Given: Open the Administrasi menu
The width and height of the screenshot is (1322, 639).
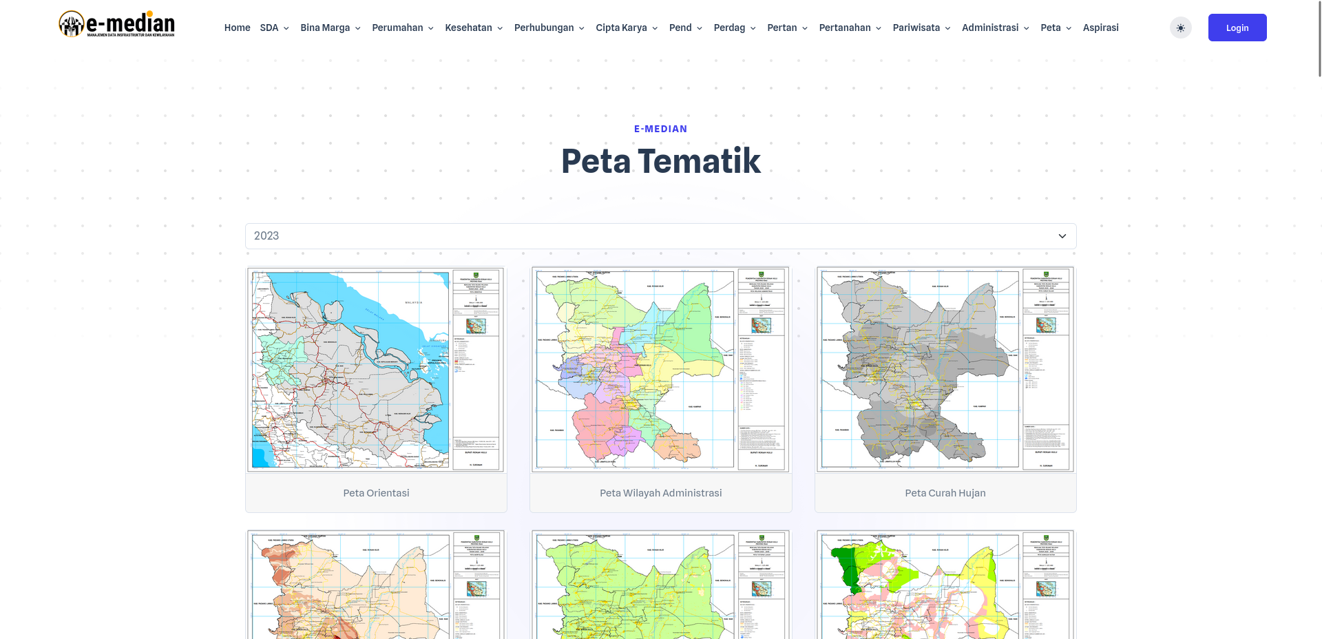Looking at the screenshot, I should point(995,28).
